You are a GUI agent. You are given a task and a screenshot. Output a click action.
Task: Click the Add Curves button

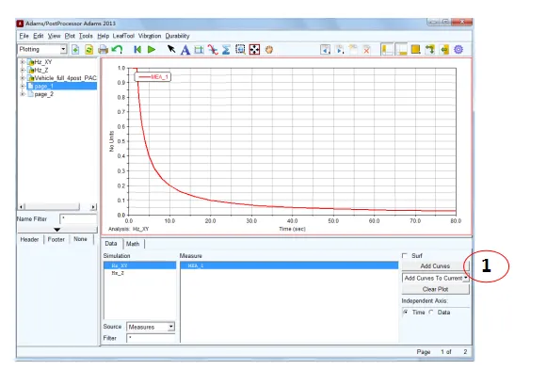435,266
